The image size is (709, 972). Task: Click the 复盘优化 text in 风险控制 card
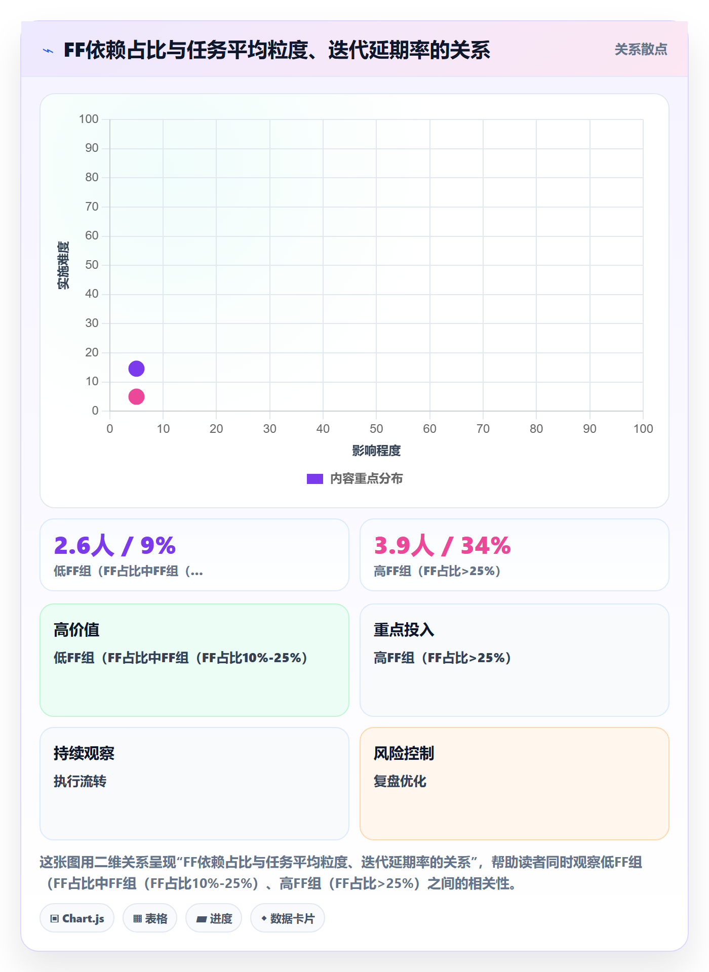(x=400, y=781)
